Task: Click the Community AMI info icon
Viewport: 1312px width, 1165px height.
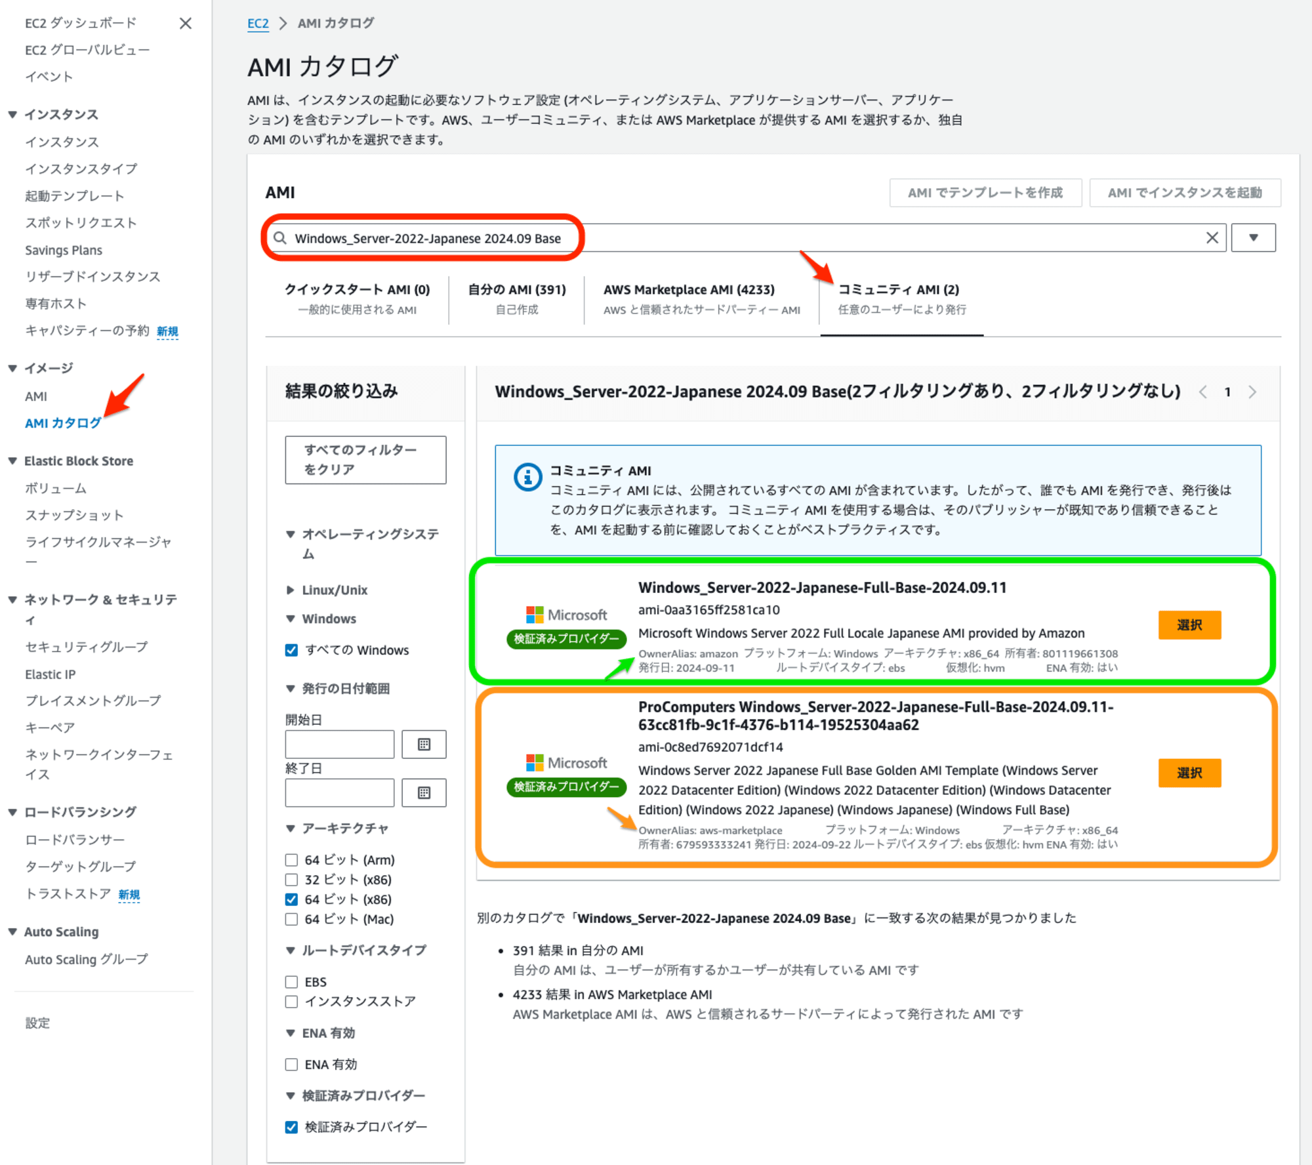Action: tap(527, 477)
